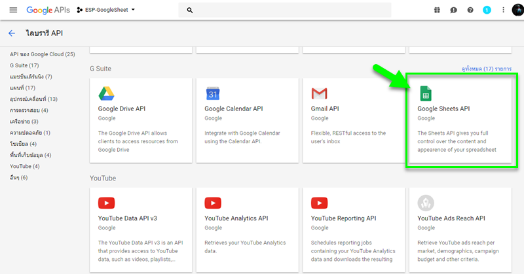Click the Calendar API description text
524x274 pixels.
242,137
